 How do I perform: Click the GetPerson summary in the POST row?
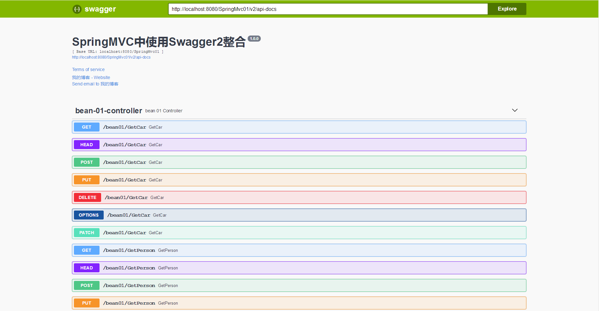(x=168, y=285)
